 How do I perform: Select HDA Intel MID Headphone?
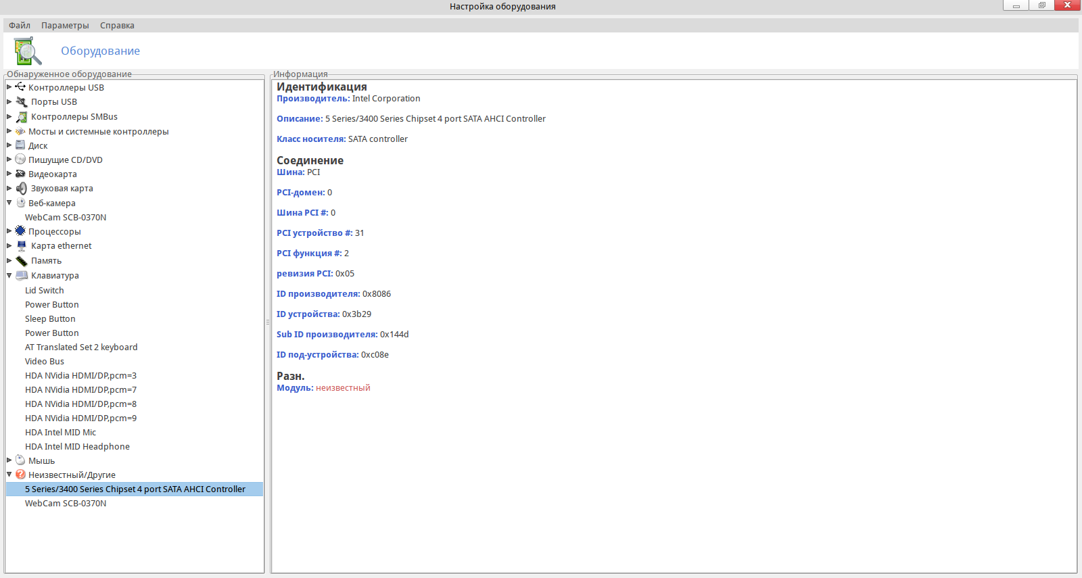pyautogui.click(x=77, y=446)
